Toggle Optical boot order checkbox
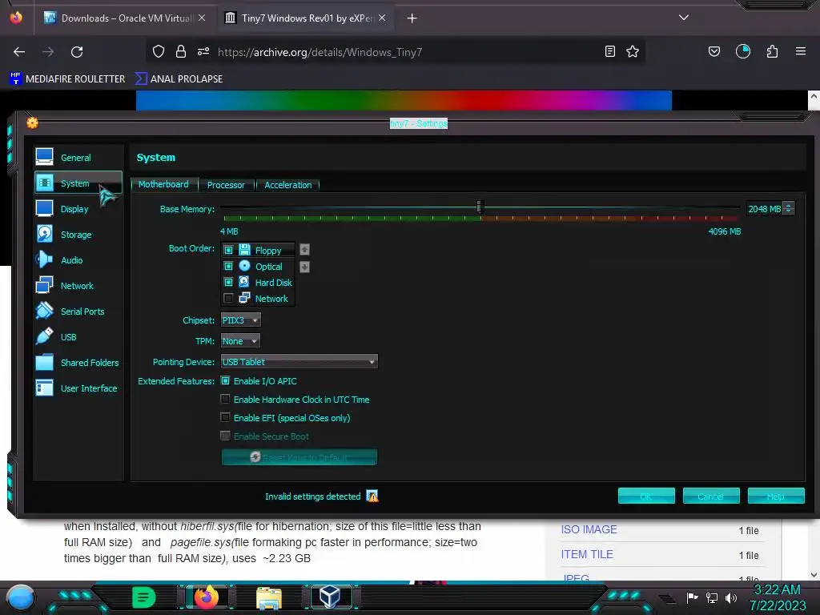Viewport: 820px width, 615px height. pyautogui.click(x=228, y=266)
